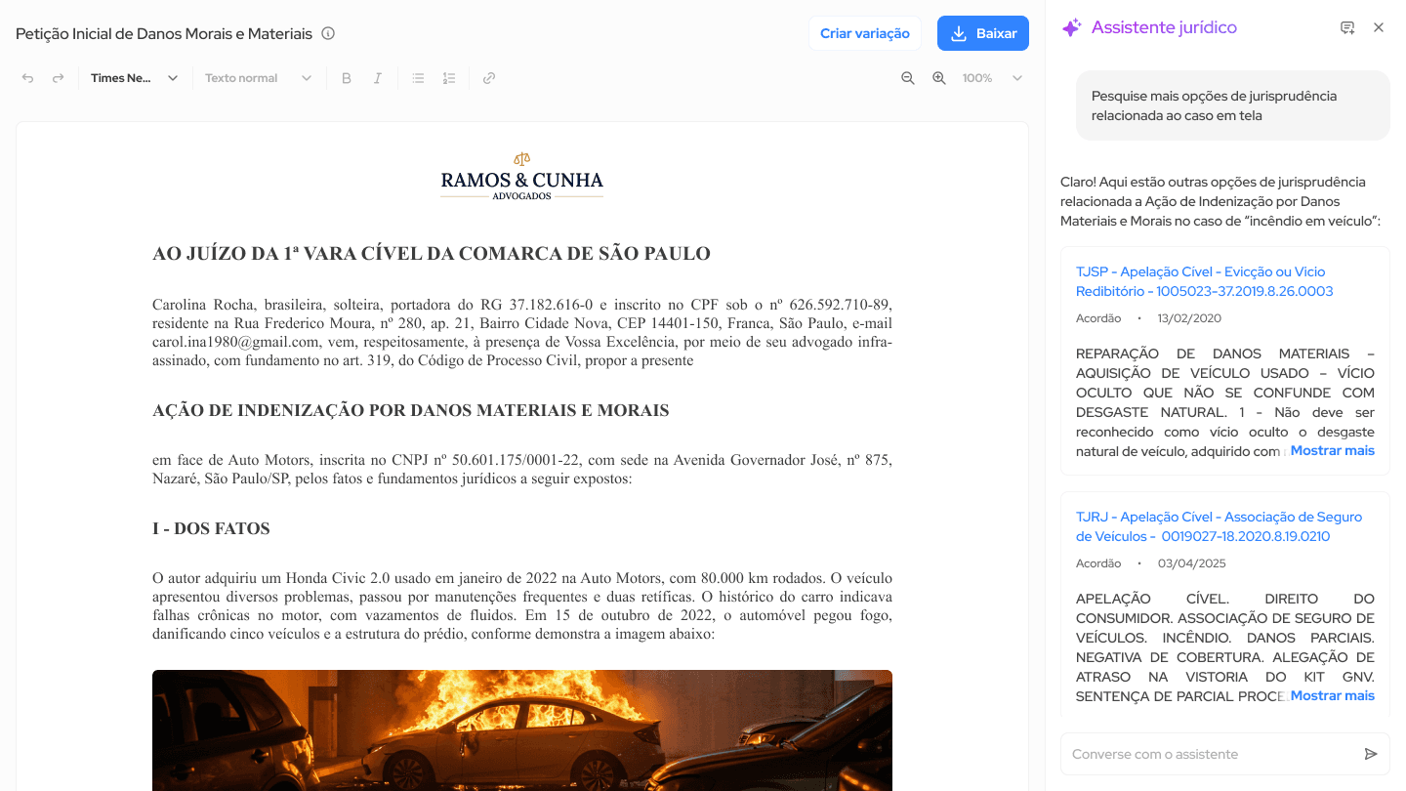
Task: Open the Texto normal style dropdown
Action: (x=258, y=78)
